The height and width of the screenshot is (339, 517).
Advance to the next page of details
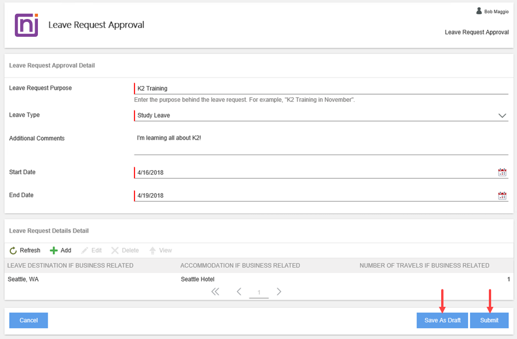point(279,291)
